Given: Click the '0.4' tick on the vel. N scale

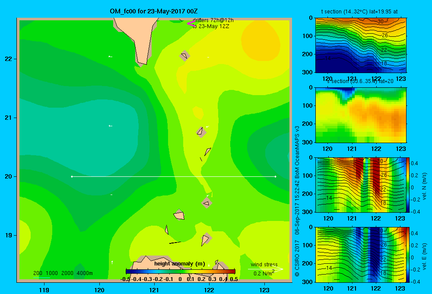Looking at the screenshot, I should [x=414, y=163].
